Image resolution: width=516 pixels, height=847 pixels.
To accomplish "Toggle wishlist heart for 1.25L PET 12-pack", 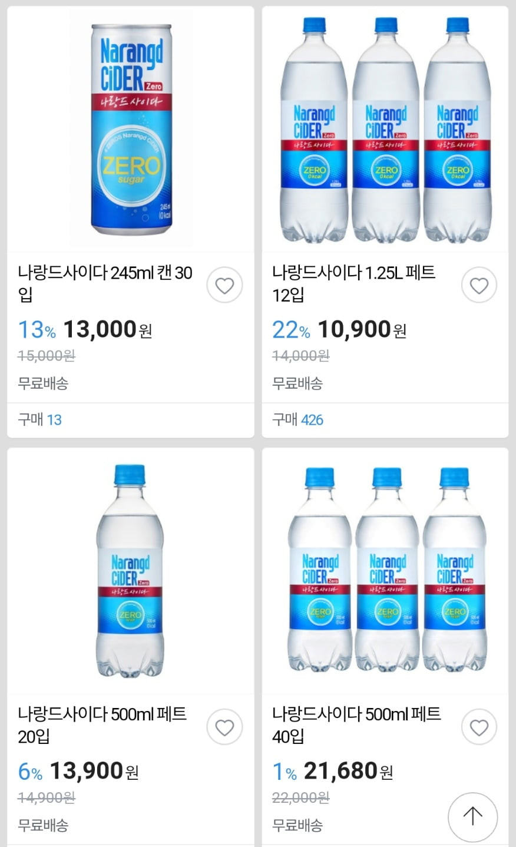I will point(479,286).
